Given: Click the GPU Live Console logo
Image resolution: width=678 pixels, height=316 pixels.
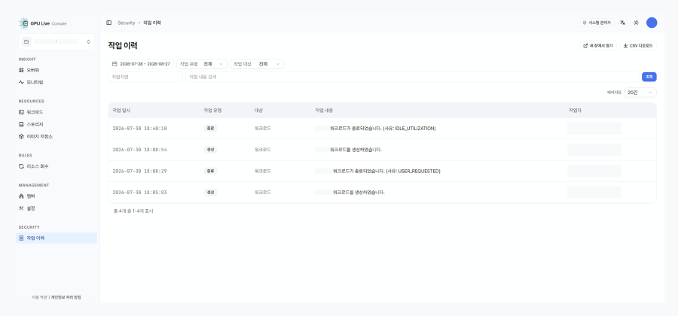Looking at the screenshot, I should pyautogui.click(x=42, y=23).
